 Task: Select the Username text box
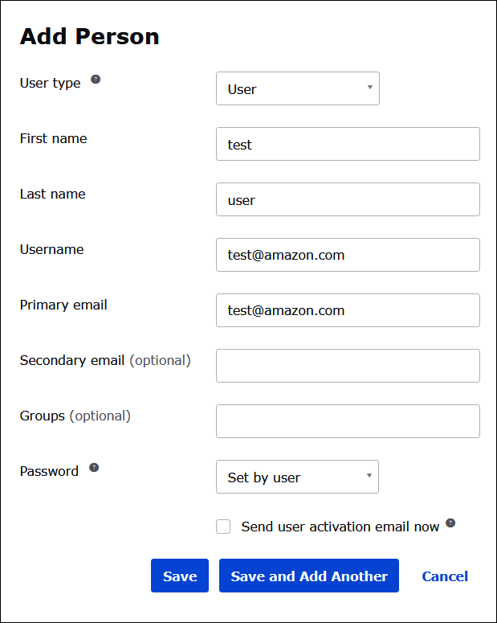(348, 255)
